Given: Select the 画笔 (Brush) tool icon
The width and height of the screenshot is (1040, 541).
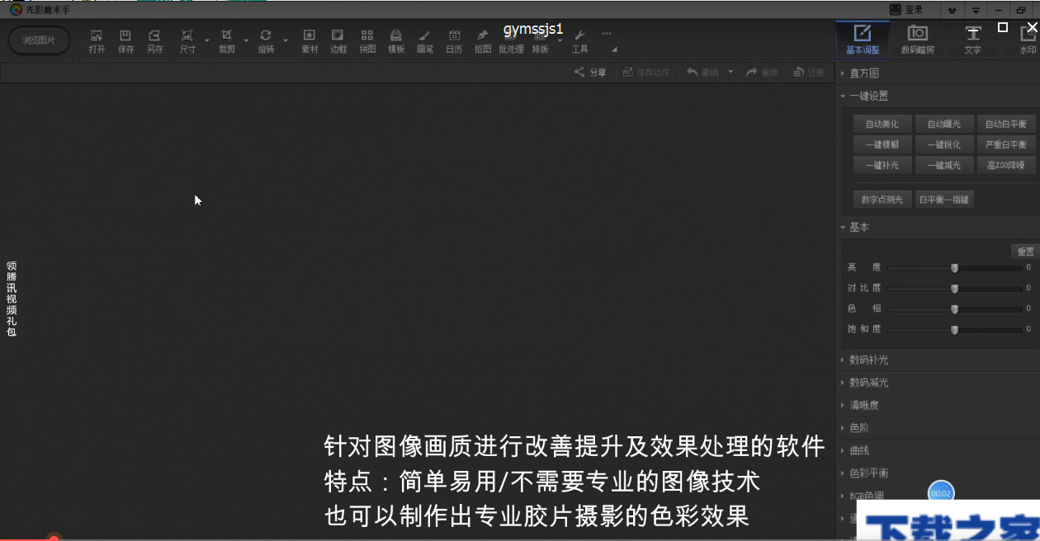Looking at the screenshot, I should 424,37.
